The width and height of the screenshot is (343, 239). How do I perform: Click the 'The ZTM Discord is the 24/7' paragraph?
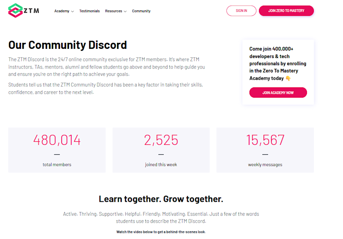click(106, 67)
